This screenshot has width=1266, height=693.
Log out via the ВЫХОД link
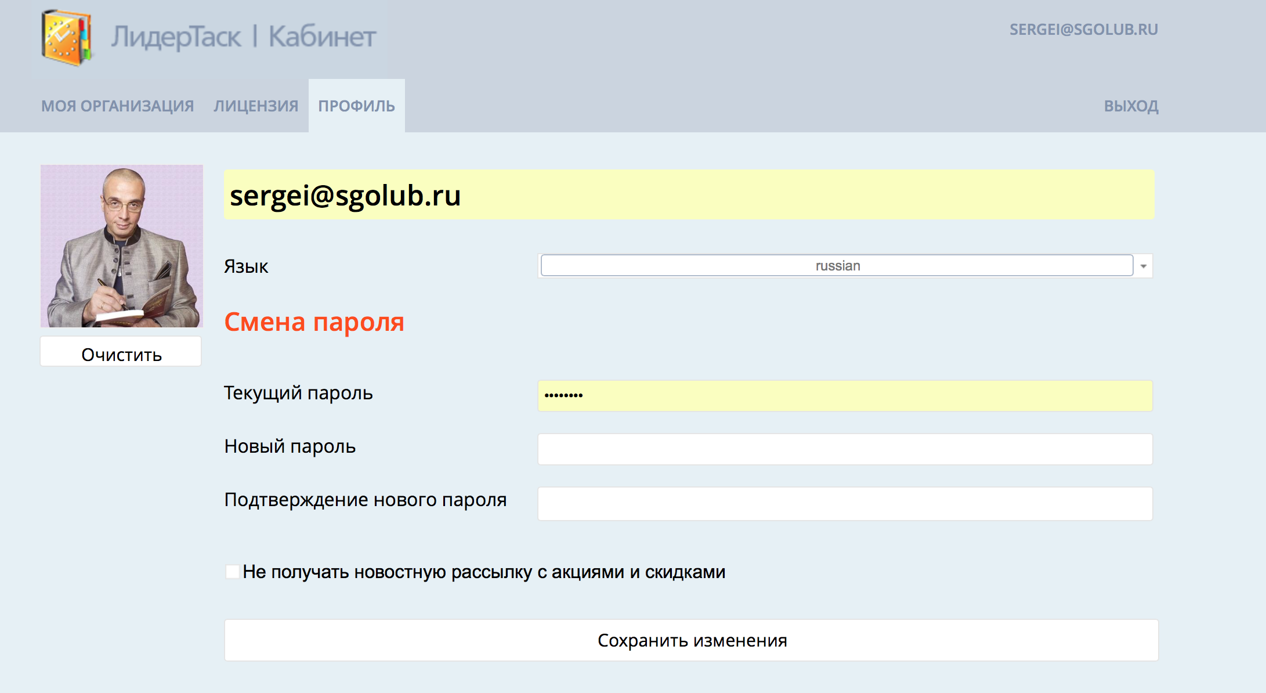[1131, 106]
